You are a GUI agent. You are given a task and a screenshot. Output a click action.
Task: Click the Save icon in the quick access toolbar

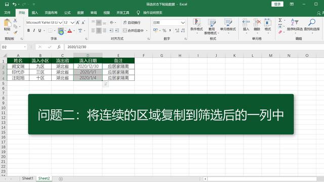(x=7, y=4)
